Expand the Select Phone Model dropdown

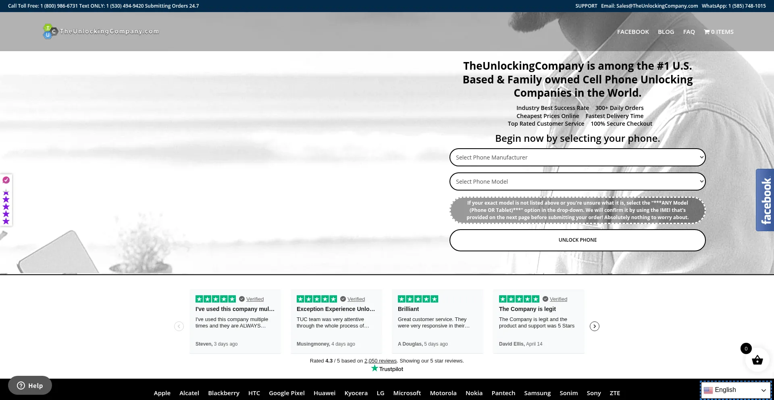577,182
